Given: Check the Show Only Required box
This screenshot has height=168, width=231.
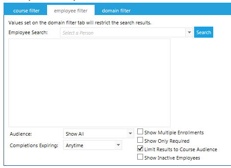Looking at the screenshot, I should (x=140, y=140).
